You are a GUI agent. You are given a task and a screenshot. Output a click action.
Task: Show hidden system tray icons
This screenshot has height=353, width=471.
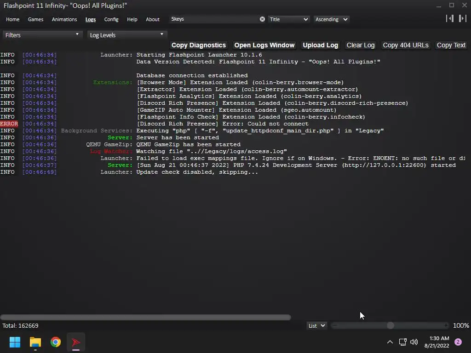coord(390,342)
